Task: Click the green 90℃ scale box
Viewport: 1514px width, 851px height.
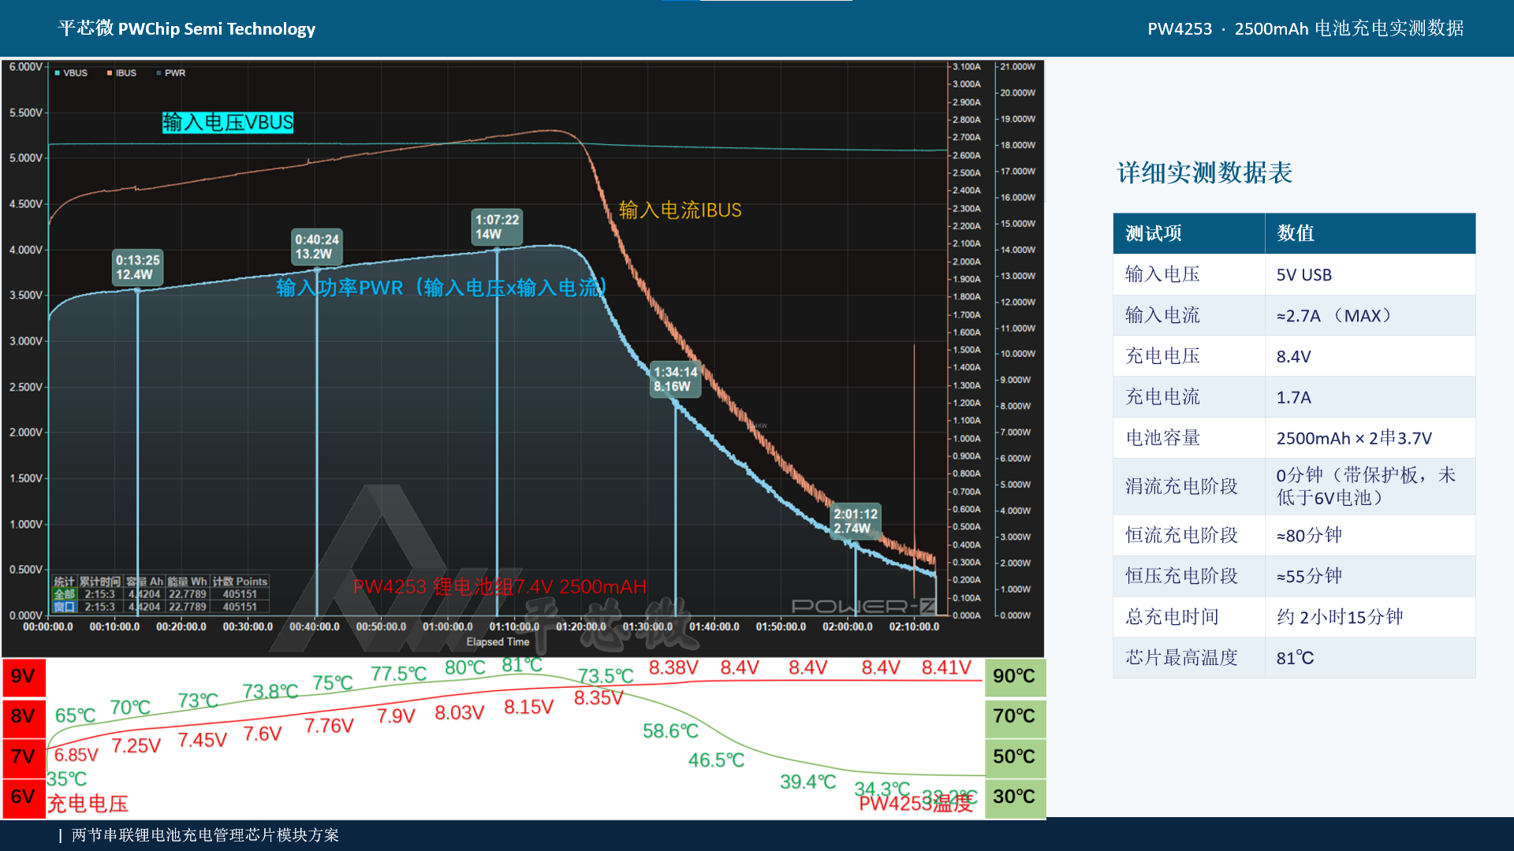Action: [1015, 677]
